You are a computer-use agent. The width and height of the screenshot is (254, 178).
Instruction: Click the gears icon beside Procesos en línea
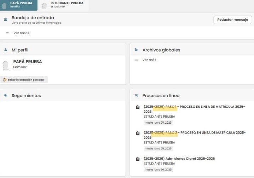pyautogui.click(x=136, y=95)
